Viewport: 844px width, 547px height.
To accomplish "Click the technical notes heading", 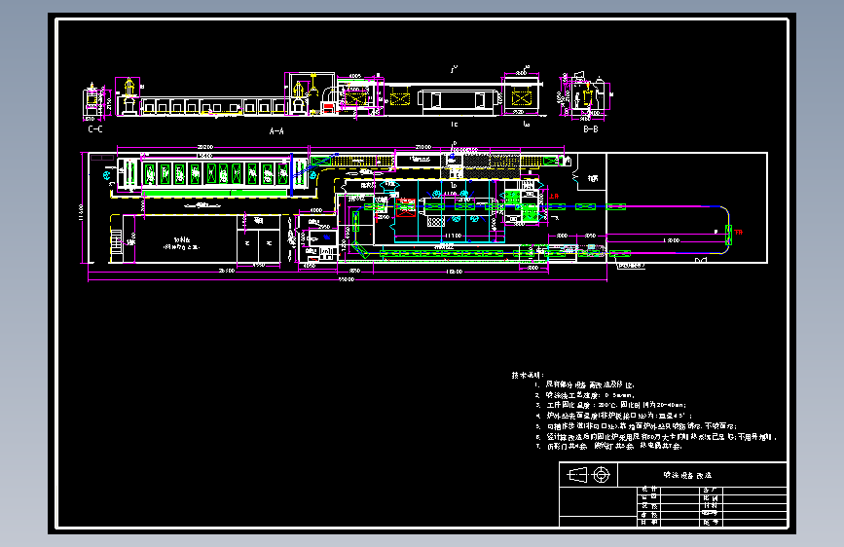I will point(528,375).
